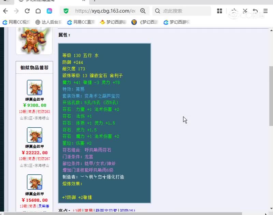
Task: Open the 《梦幻西游 bookmark
Action: click(145, 22)
